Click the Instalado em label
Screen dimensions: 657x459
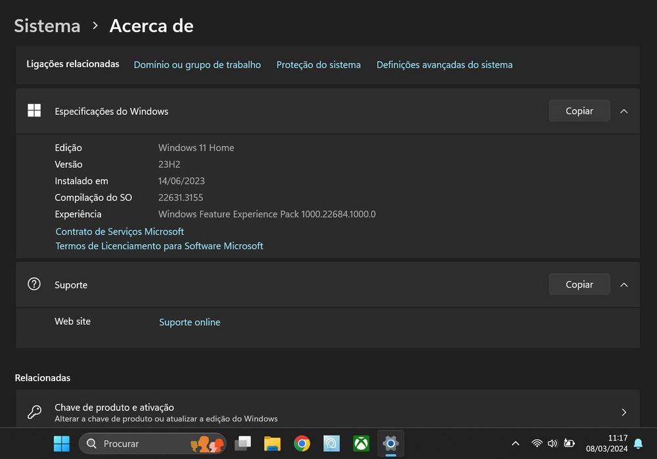81,181
